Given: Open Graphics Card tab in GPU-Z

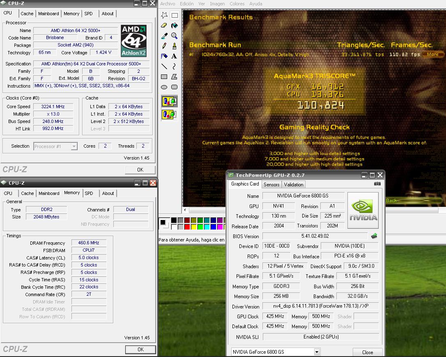Looking at the screenshot, I should 245,184.
